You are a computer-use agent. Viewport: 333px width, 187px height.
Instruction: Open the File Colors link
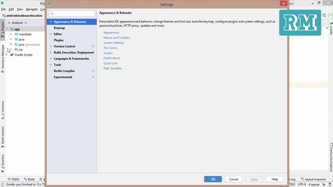pyautogui.click(x=110, y=48)
